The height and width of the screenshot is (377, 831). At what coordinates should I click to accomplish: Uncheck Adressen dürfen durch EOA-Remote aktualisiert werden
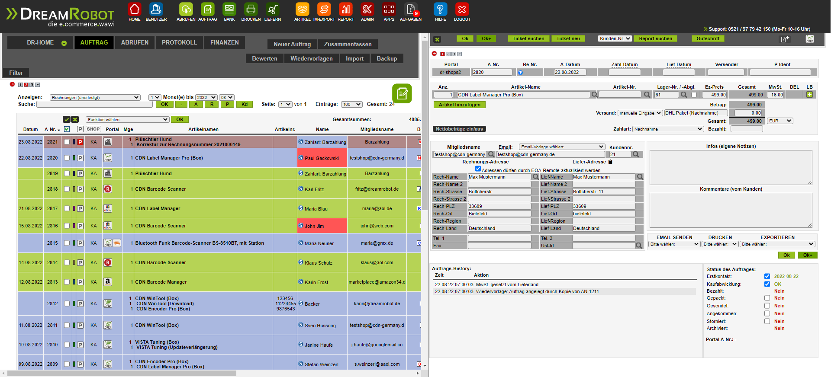[478, 169]
